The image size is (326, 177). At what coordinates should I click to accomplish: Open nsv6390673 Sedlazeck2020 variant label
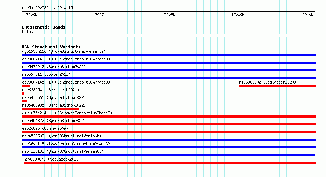click(x=52, y=159)
